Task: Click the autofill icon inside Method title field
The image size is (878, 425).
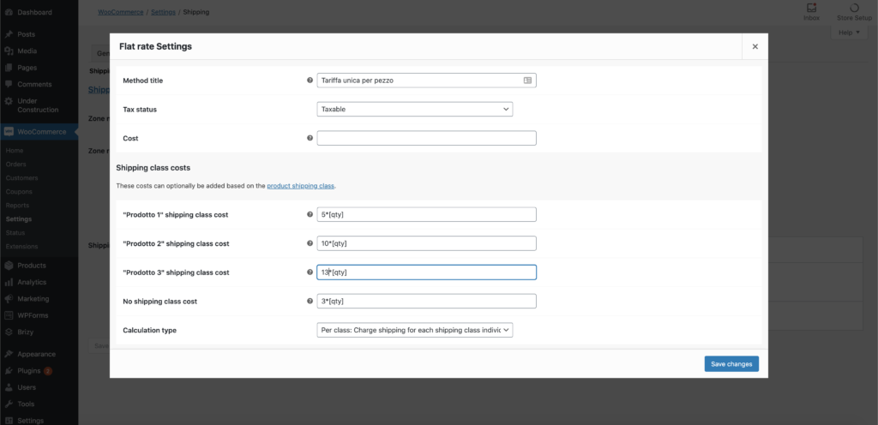Action: 527,81
